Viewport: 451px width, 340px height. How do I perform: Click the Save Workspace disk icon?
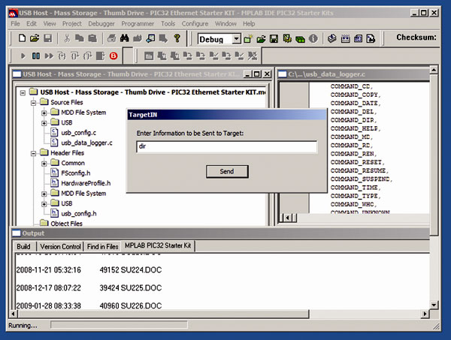click(x=274, y=38)
